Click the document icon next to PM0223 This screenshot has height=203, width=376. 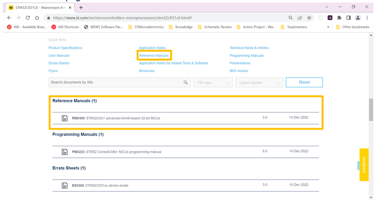(64, 152)
